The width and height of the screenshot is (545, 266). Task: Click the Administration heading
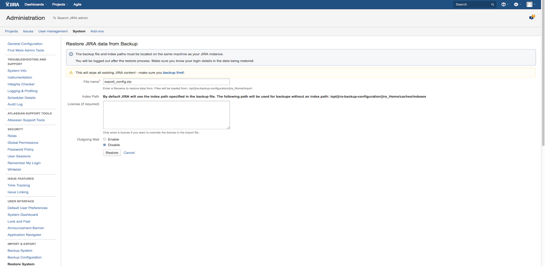[25, 18]
